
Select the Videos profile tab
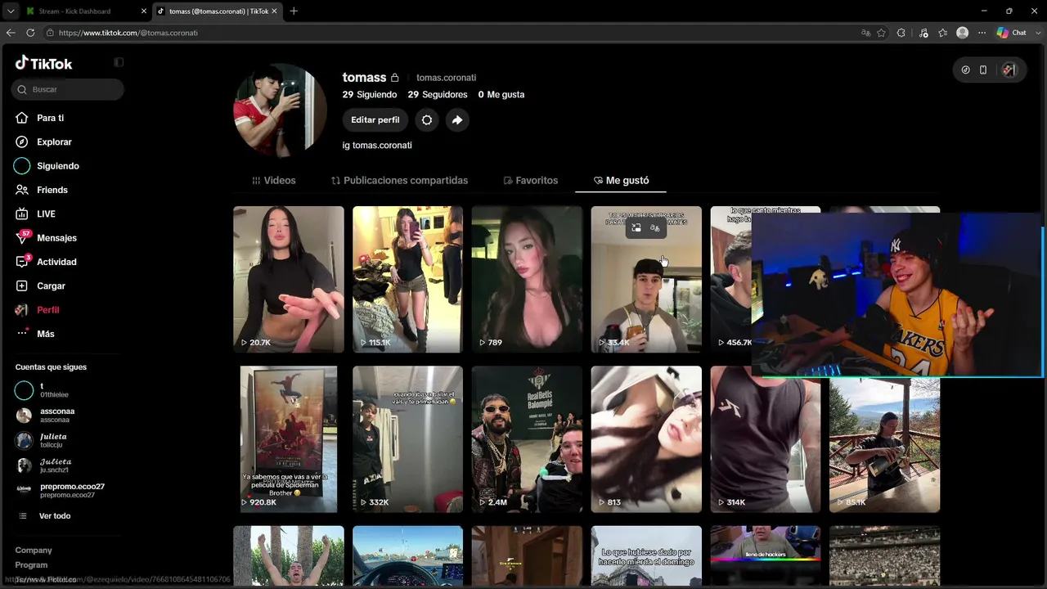click(274, 180)
